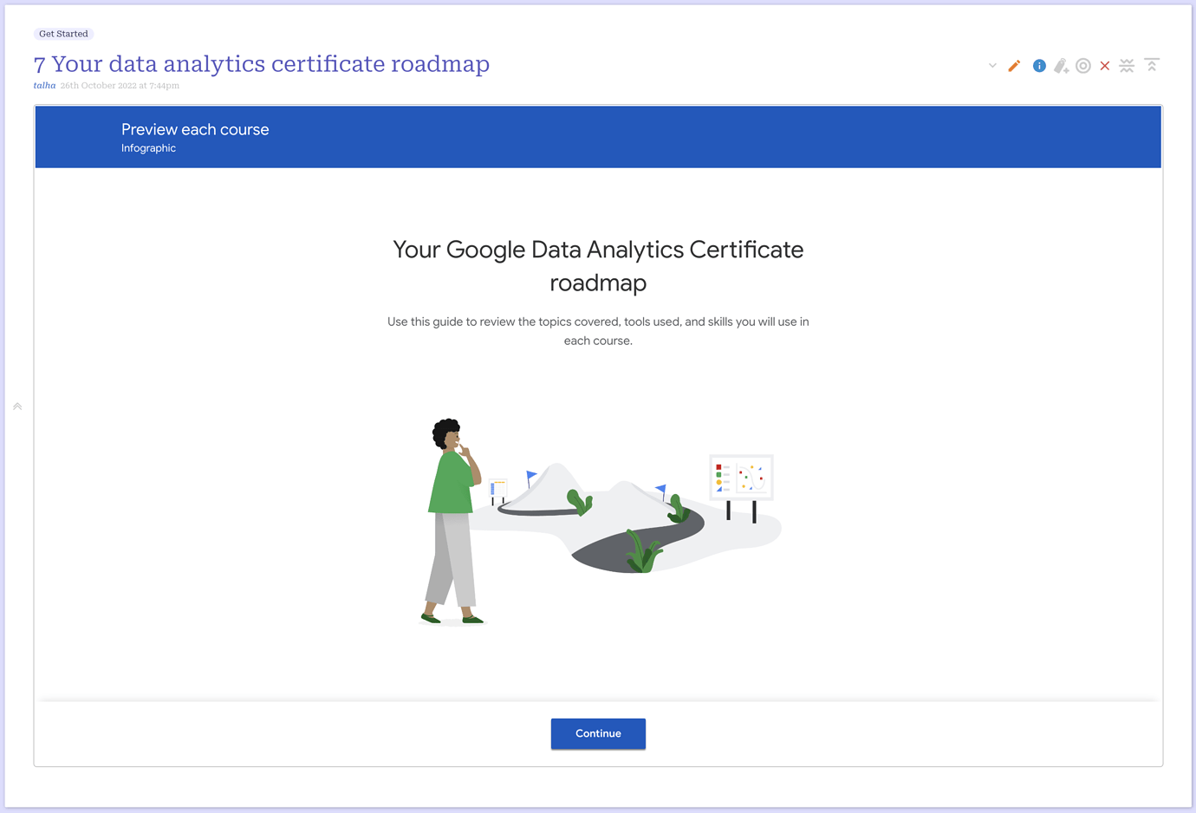Screen dimensions: 1196x813
Task: Open the tiddler title link '7 Your data analytics certificate roadmap'
Action: (262, 64)
